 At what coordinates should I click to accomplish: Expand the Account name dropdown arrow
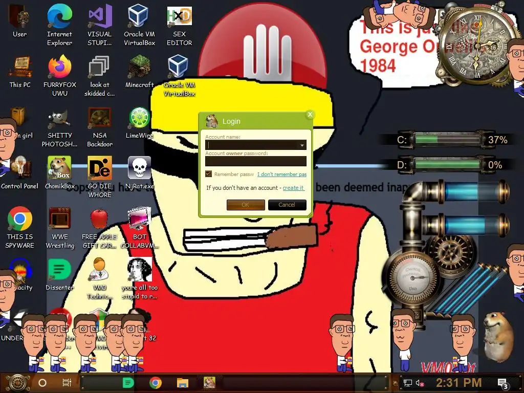(x=302, y=145)
